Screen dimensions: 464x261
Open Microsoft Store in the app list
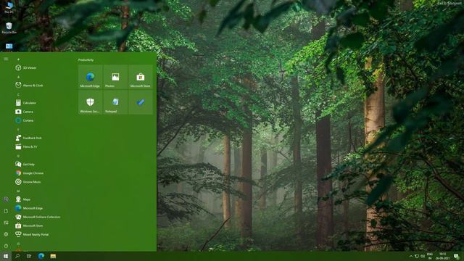pos(43,225)
